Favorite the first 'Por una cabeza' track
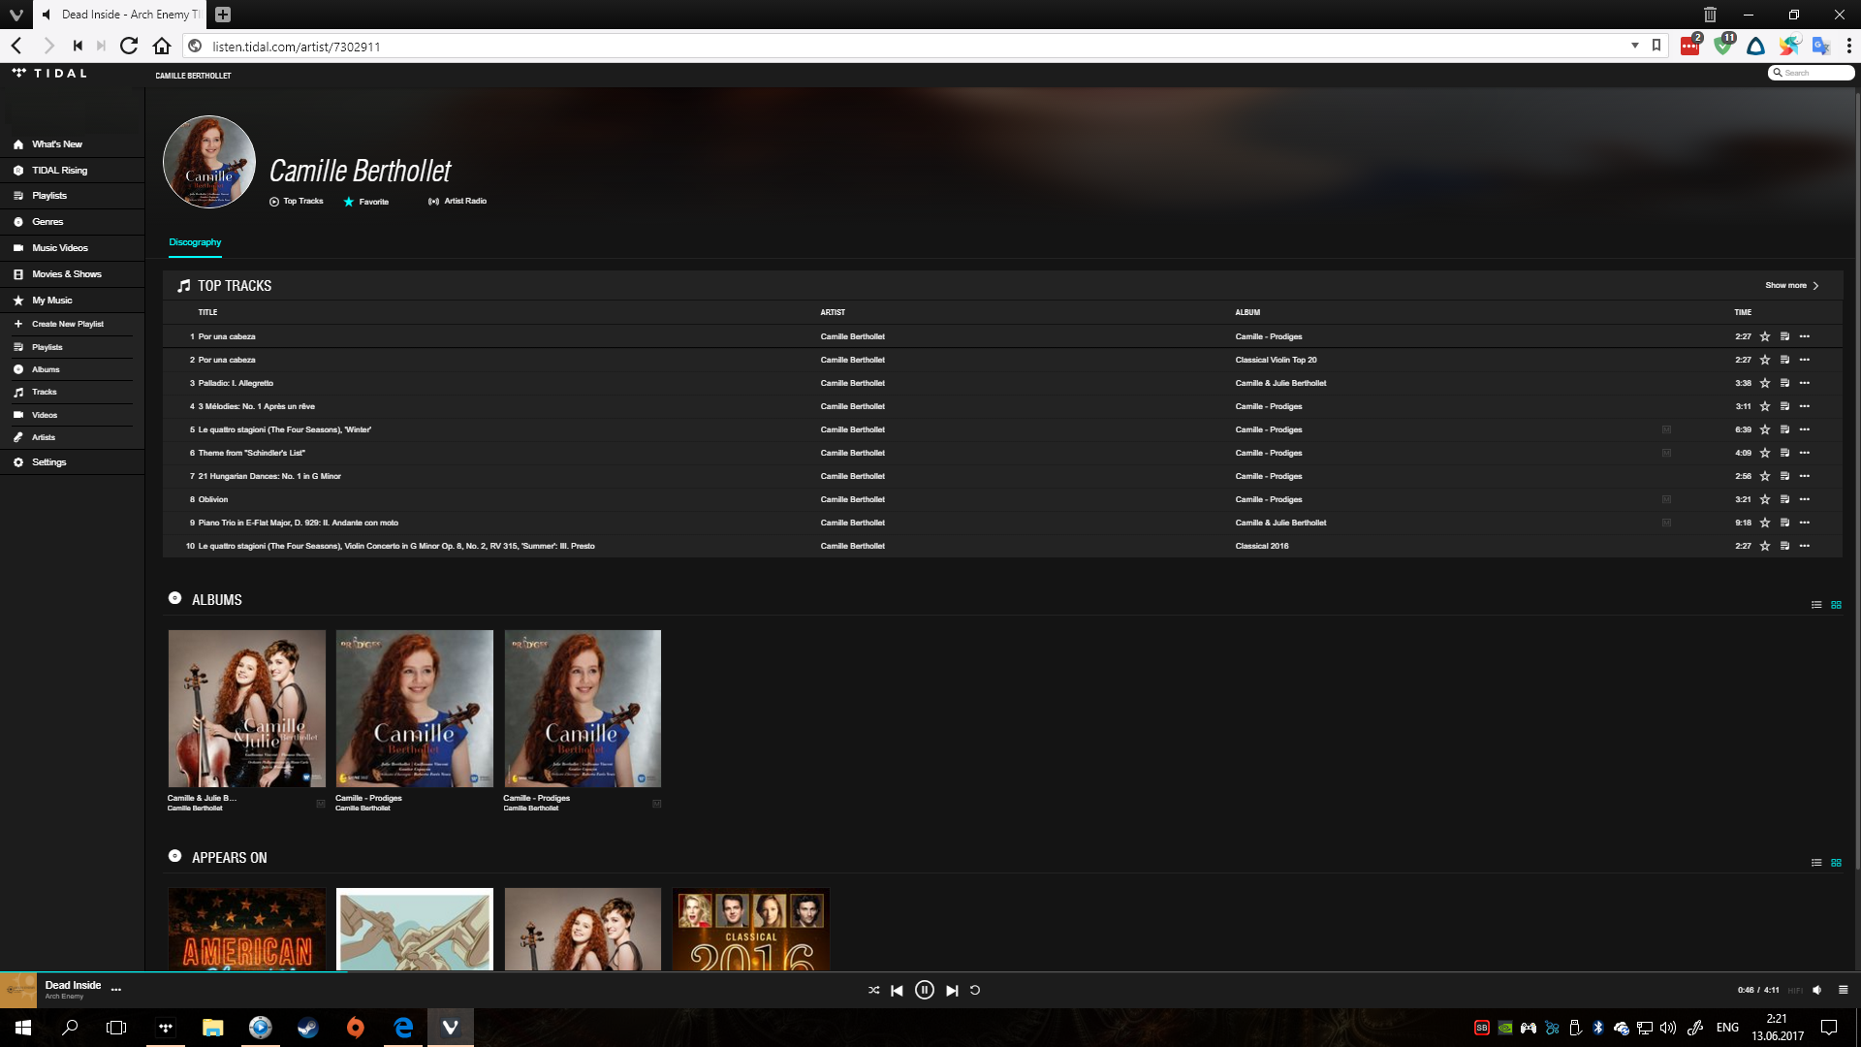 click(x=1765, y=336)
